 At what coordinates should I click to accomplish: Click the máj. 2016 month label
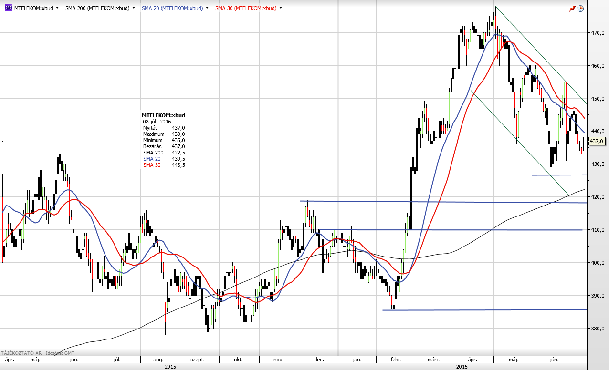click(x=514, y=360)
